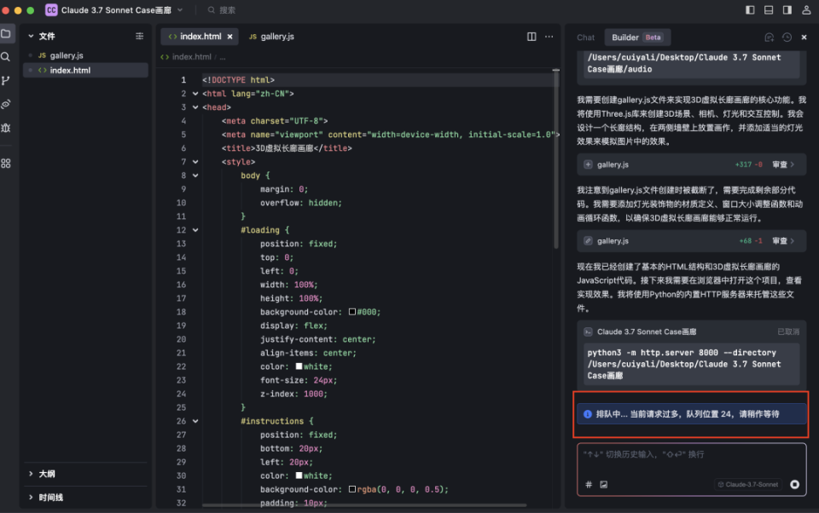Fold the body rule at line 8
The width and height of the screenshot is (819, 513).
tap(195, 176)
